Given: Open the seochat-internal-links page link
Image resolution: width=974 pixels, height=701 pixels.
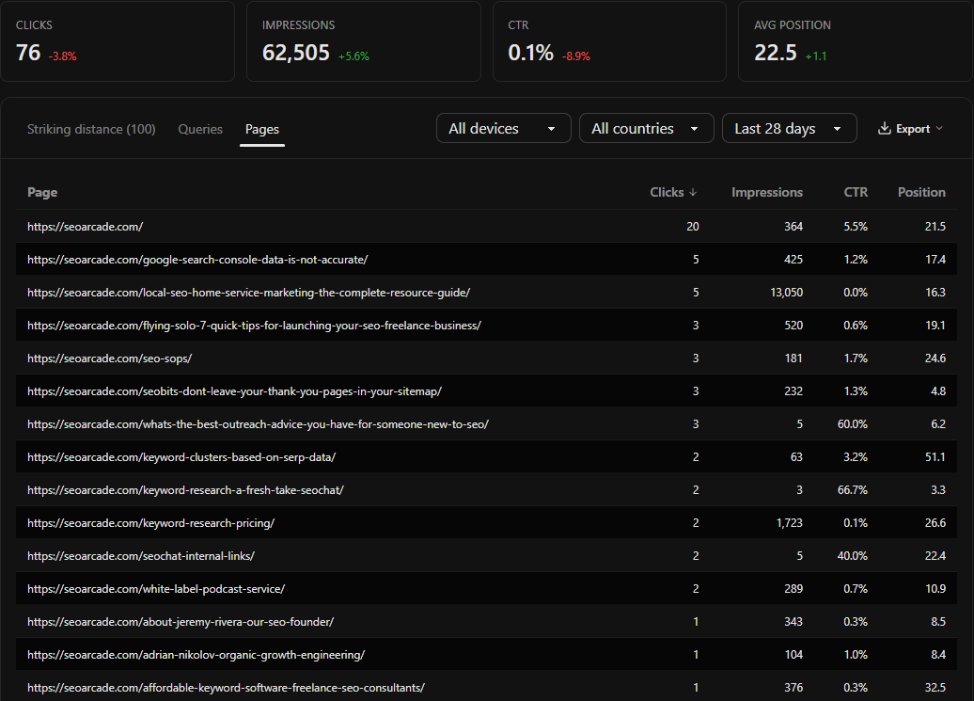Looking at the screenshot, I should point(141,556).
